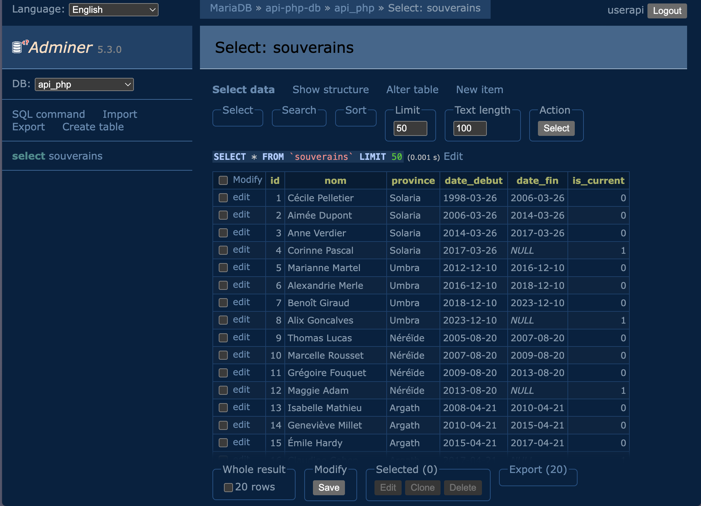701x506 pixels.
Task: Open the Alter table tab
Action: point(412,90)
